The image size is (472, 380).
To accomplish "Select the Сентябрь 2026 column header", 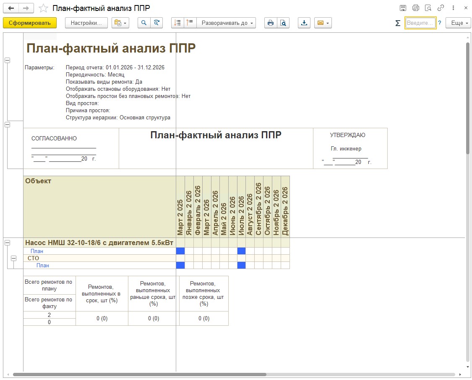I will 259,207.
